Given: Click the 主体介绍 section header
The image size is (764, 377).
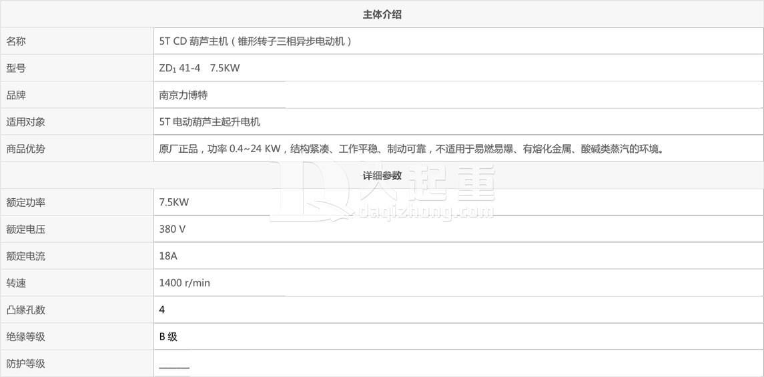Looking at the screenshot, I should point(382,15).
